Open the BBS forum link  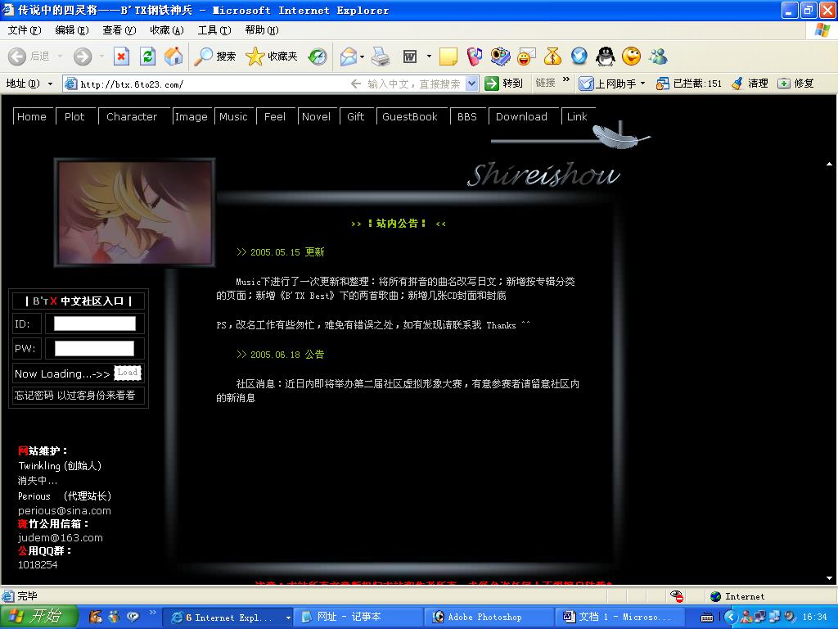[467, 116]
